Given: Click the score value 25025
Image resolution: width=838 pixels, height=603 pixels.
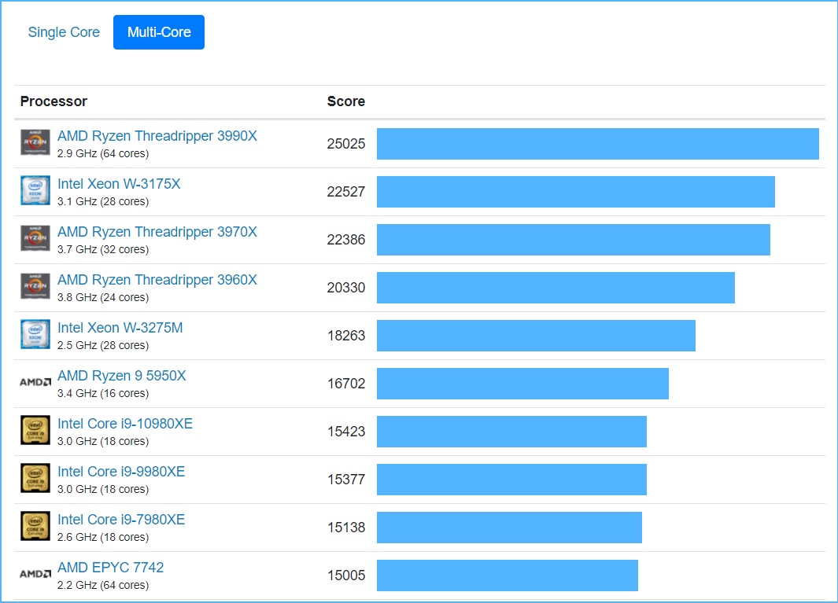Looking at the screenshot, I should click(345, 144).
